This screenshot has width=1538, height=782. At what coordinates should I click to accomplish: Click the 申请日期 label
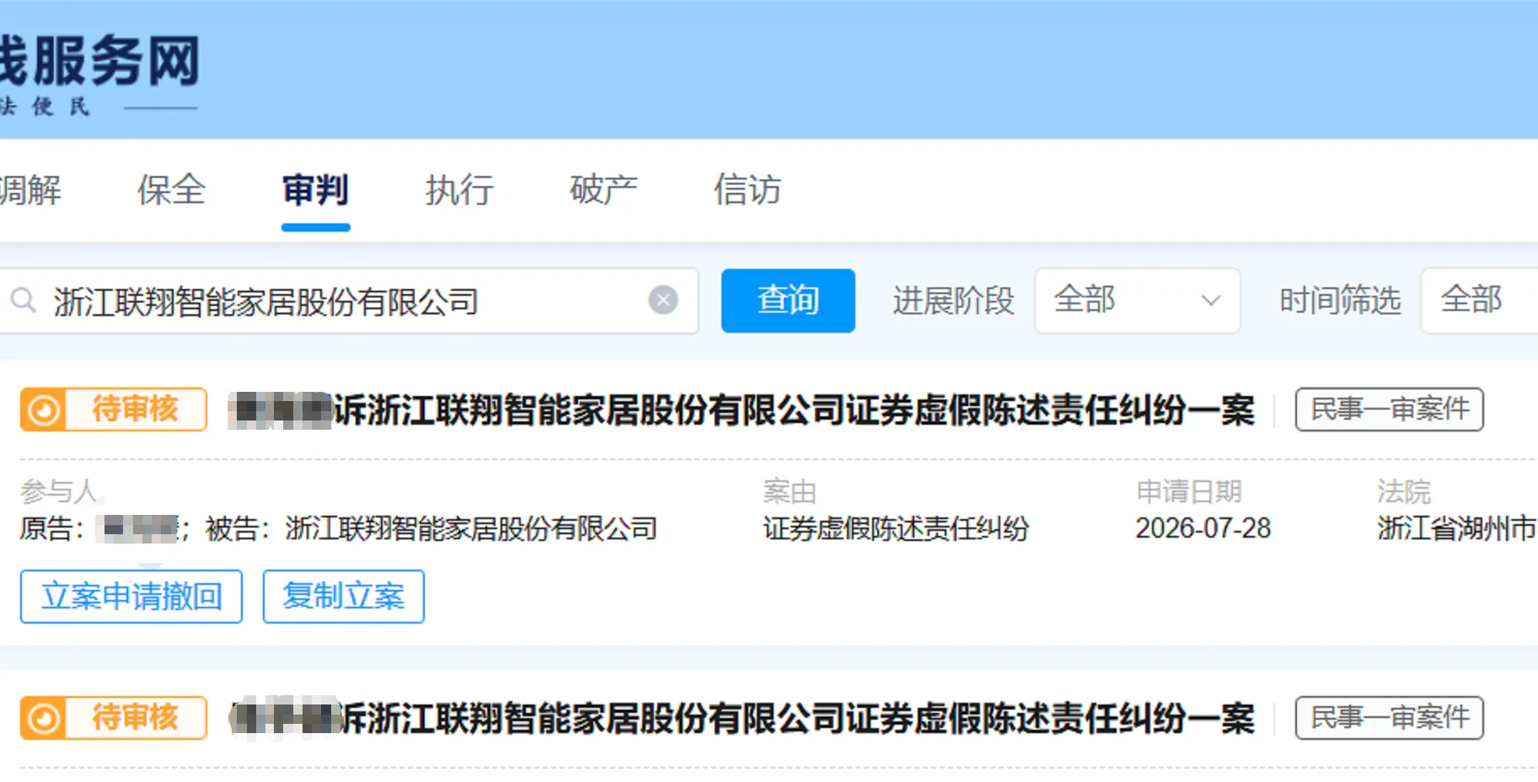[1189, 491]
